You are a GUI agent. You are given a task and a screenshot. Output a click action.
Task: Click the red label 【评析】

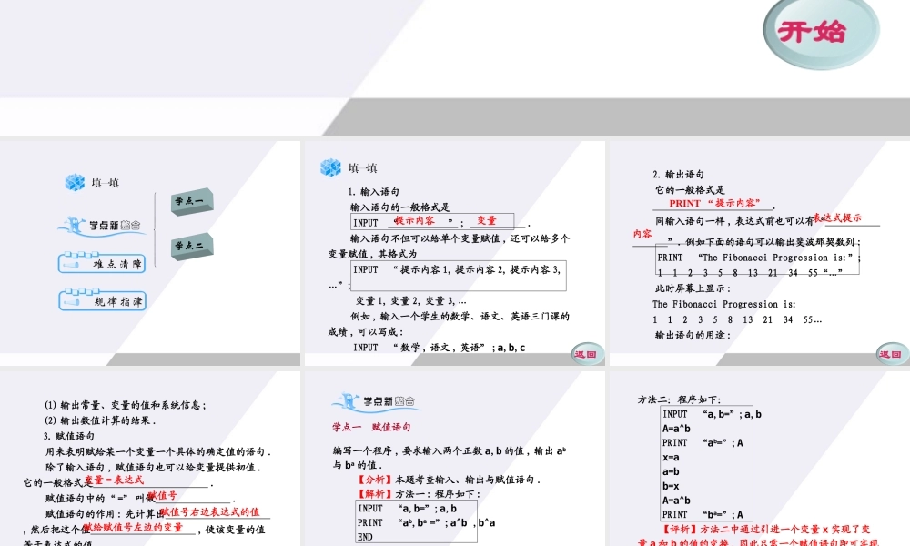click(680, 530)
